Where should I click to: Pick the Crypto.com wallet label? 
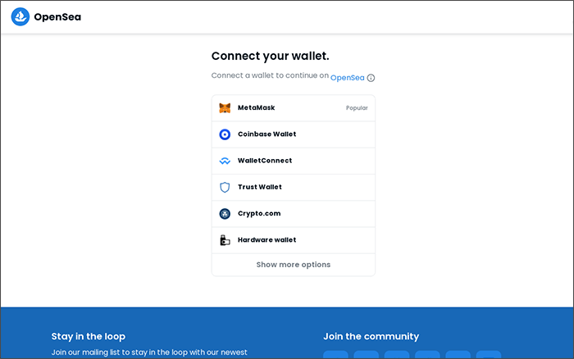[x=258, y=213]
